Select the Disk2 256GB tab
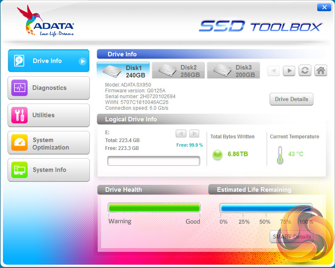The height and width of the screenshot is (268, 335). point(178,70)
